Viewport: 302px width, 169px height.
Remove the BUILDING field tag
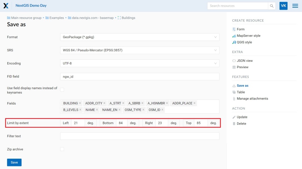(80, 103)
